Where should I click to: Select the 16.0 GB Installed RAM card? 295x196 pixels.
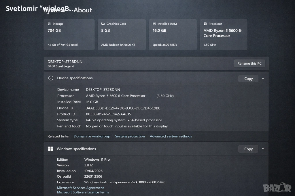coord(173,34)
